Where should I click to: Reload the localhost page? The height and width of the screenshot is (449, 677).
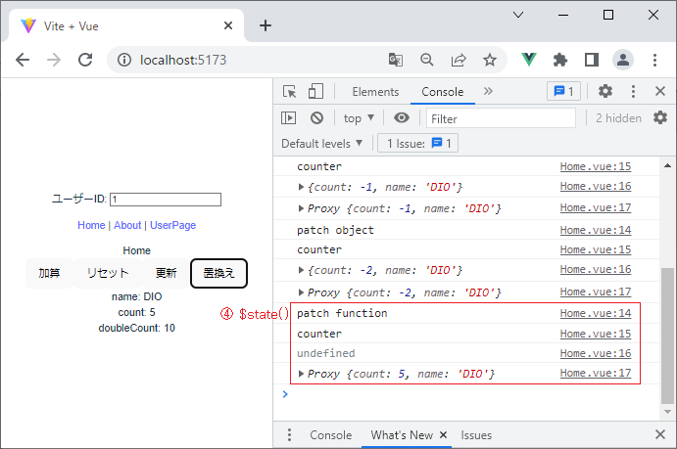click(85, 60)
